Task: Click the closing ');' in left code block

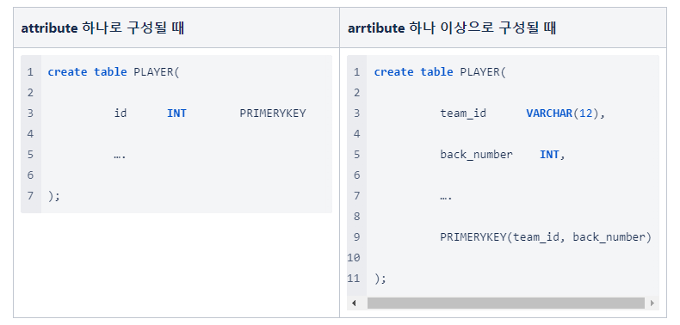Action: pos(53,196)
